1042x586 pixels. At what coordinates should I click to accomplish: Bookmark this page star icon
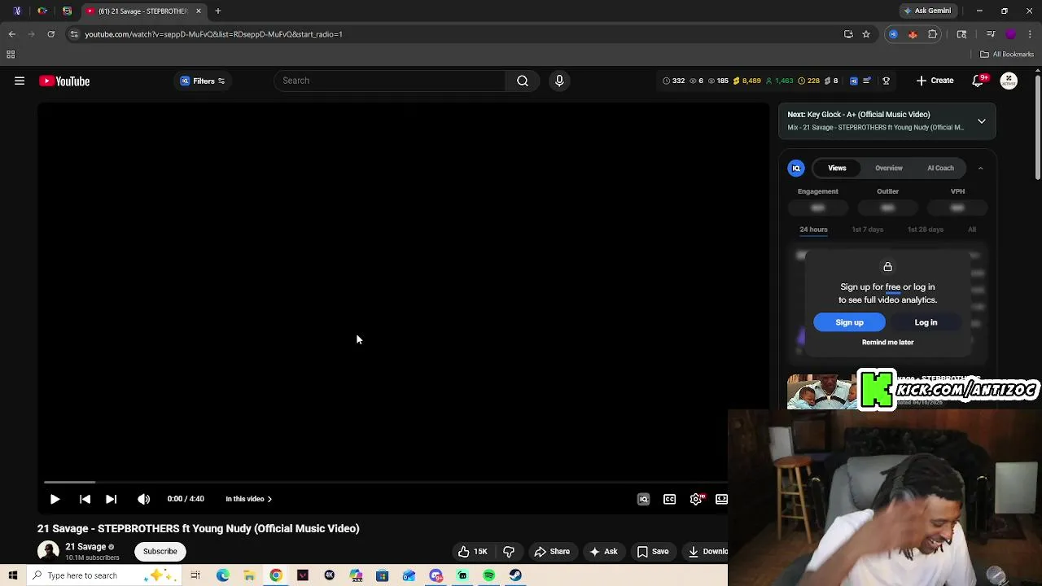(x=866, y=34)
